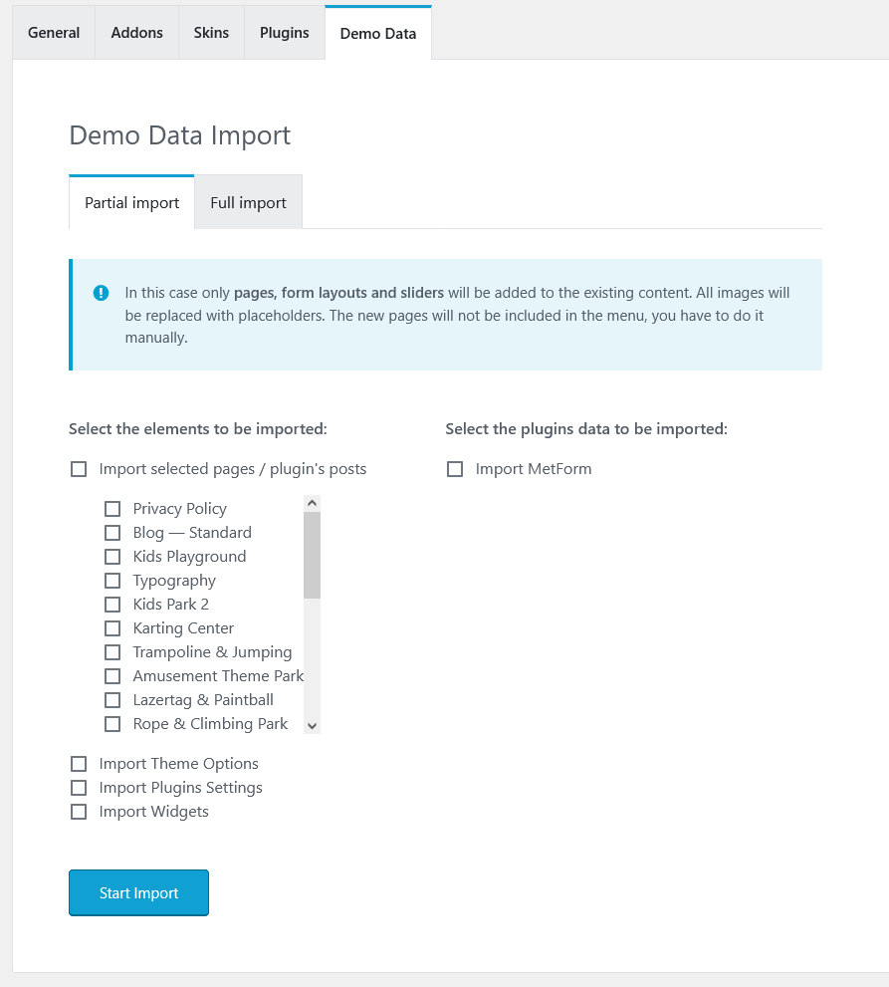Click the pages list scroll up arrow
Screen dimensions: 889x987
click(312, 504)
